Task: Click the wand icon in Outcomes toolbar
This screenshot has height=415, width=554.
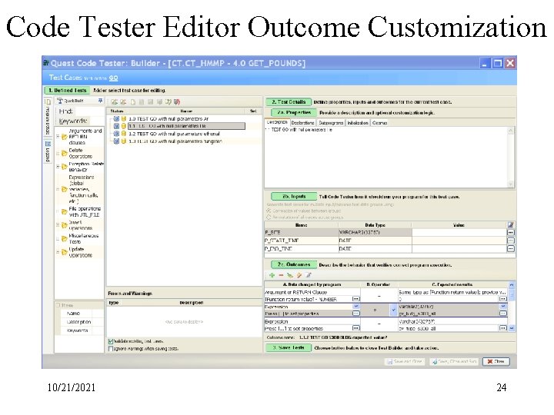Action: click(x=299, y=275)
